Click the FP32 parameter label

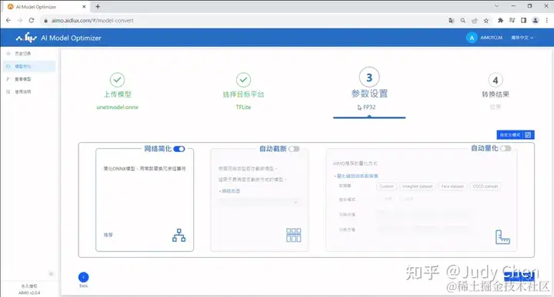(369, 107)
